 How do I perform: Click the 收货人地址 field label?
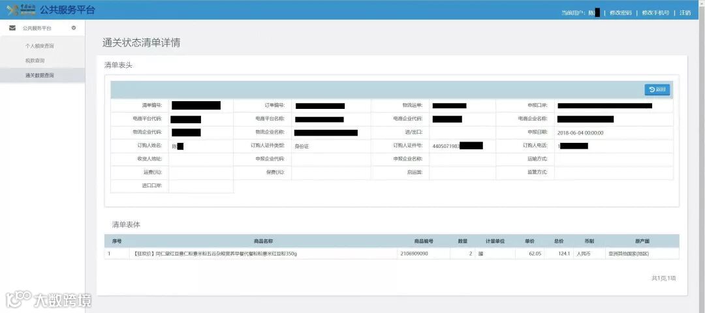tap(149, 159)
